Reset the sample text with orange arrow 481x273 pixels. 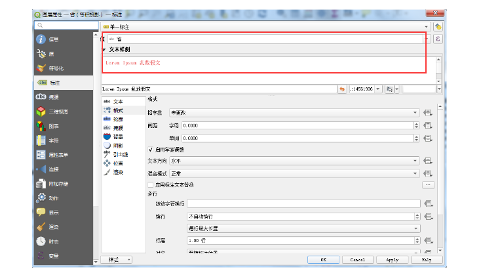[x=341, y=89]
